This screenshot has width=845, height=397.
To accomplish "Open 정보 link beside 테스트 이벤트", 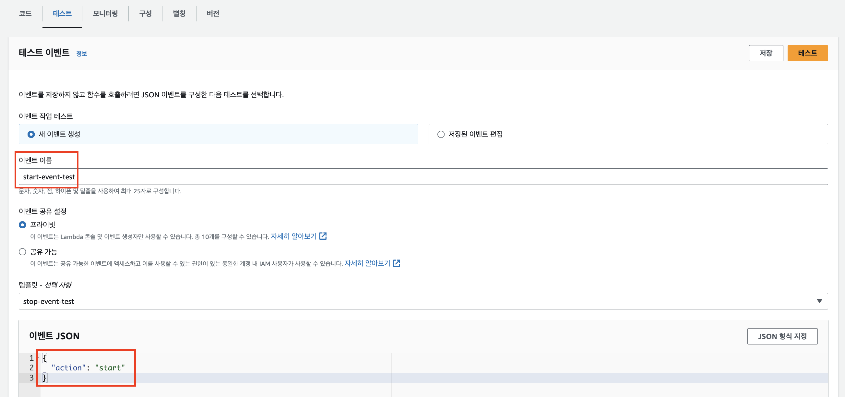I will [x=81, y=54].
